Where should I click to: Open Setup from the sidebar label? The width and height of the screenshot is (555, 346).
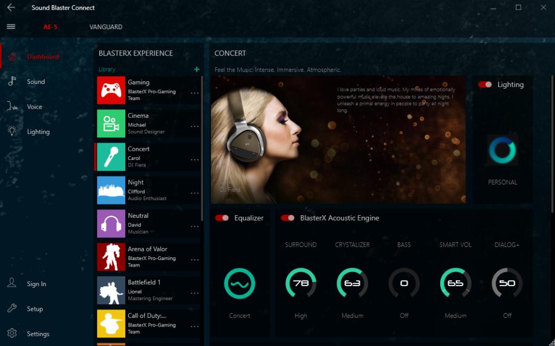(x=35, y=309)
